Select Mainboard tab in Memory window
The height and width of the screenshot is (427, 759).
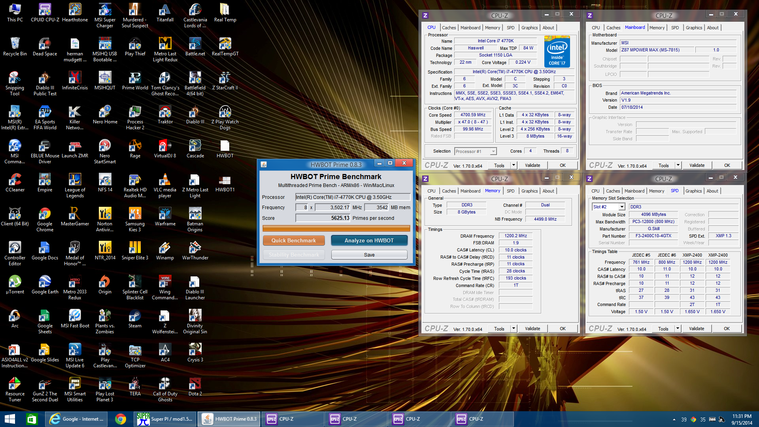[470, 191]
